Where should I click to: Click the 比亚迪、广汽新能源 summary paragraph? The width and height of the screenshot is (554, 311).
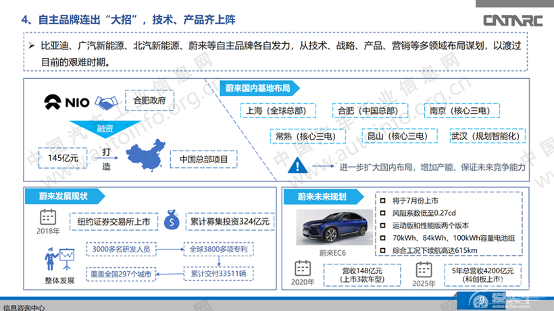pos(281,54)
